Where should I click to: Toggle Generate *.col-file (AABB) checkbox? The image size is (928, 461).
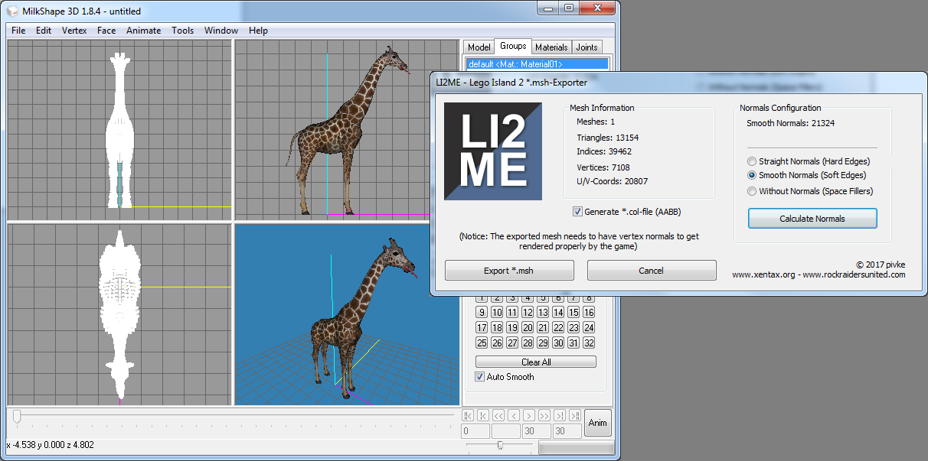tap(577, 212)
